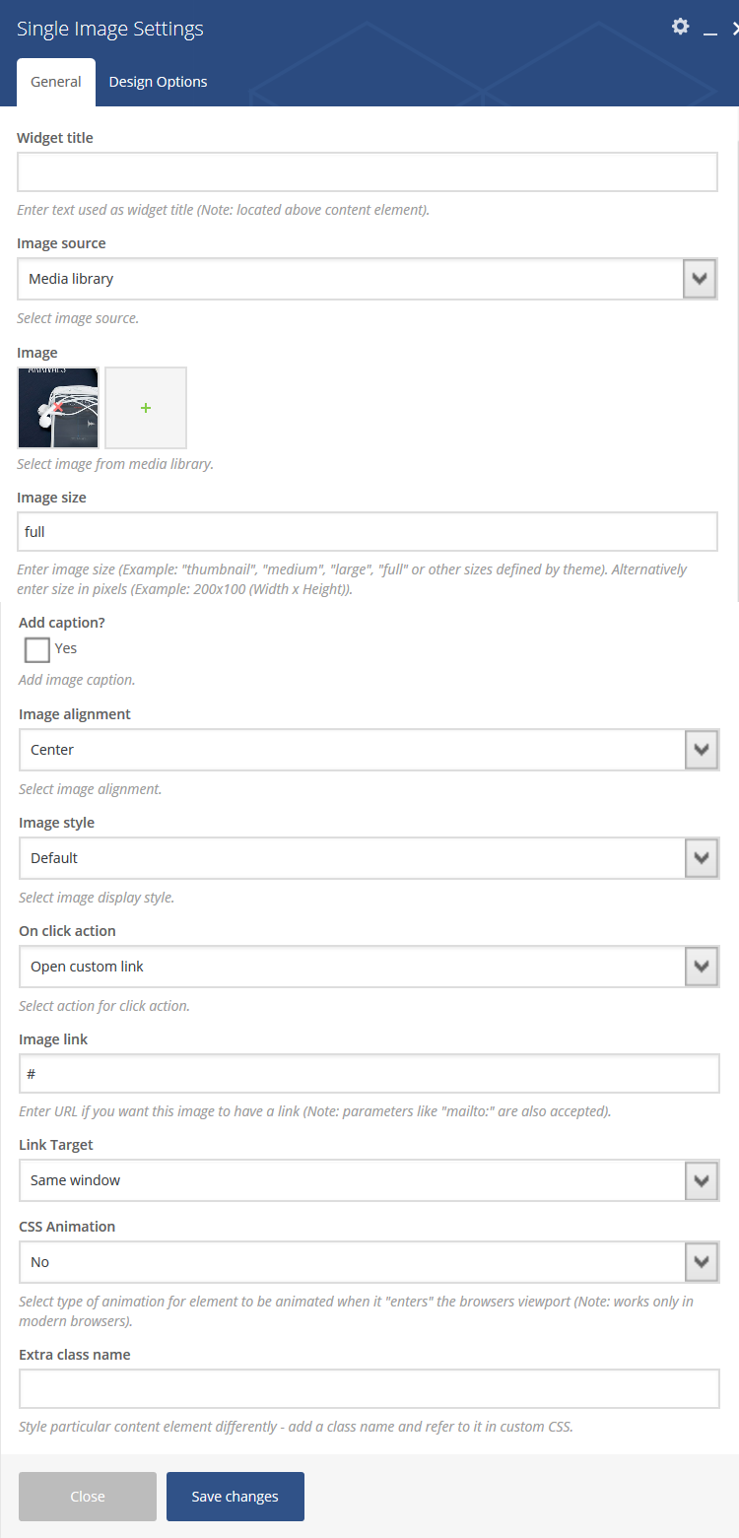739x1538 pixels.
Task: Expand the On click action dropdown
Action: (x=369, y=967)
